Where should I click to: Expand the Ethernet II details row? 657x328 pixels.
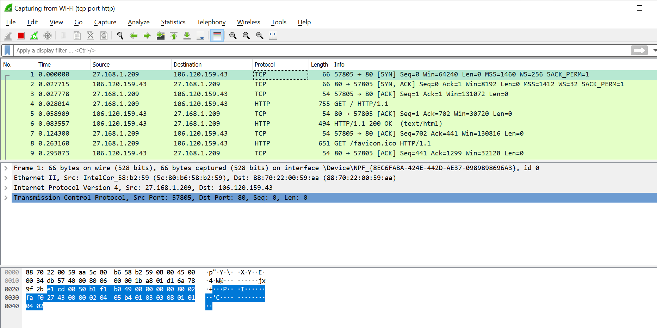point(6,178)
